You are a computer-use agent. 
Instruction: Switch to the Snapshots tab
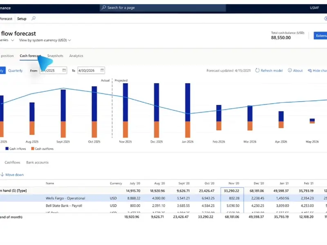click(55, 56)
